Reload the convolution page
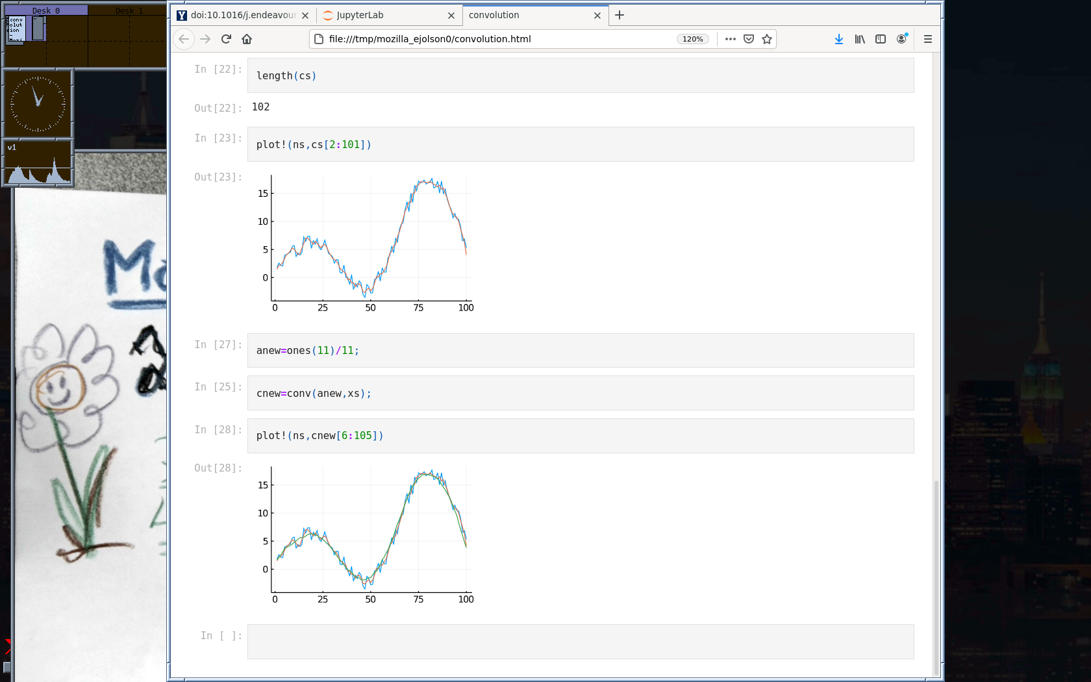 click(226, 39)
